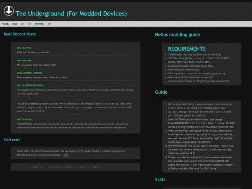Click the decent power supply requirement item
The height and width of the screenshot is (189, 252).
[199, 81]
